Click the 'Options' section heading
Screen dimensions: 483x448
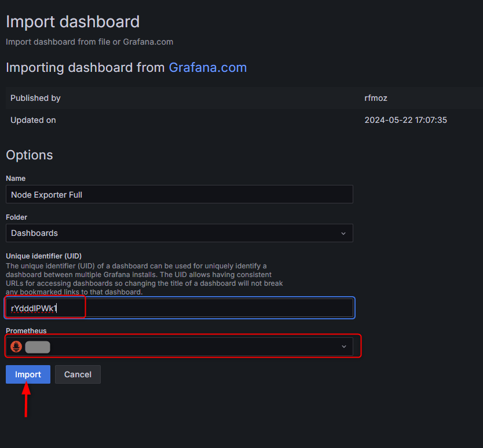click(30, 155)
